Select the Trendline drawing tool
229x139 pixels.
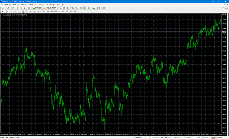tap(19, 11)
